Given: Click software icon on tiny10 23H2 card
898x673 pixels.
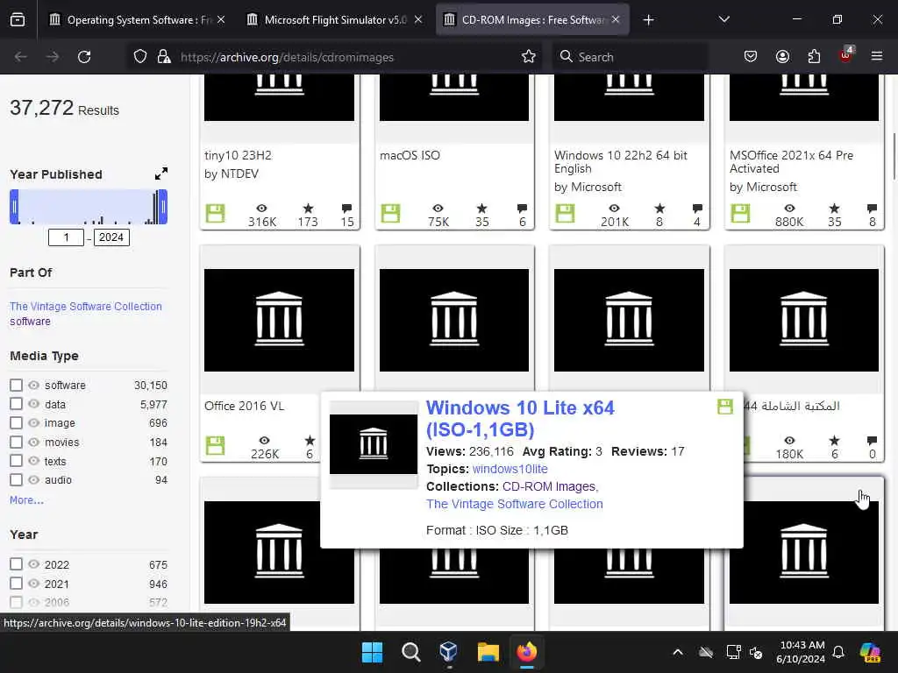Looking at the screenshot, I should [x=216, y=214].
